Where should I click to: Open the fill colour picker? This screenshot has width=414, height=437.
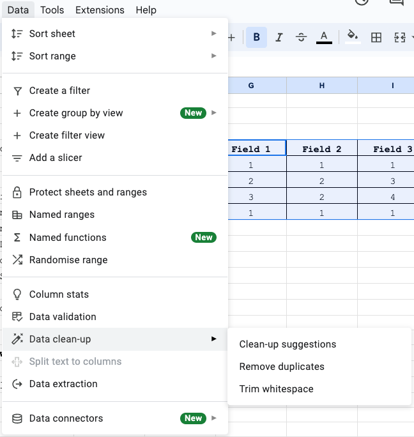353,37
